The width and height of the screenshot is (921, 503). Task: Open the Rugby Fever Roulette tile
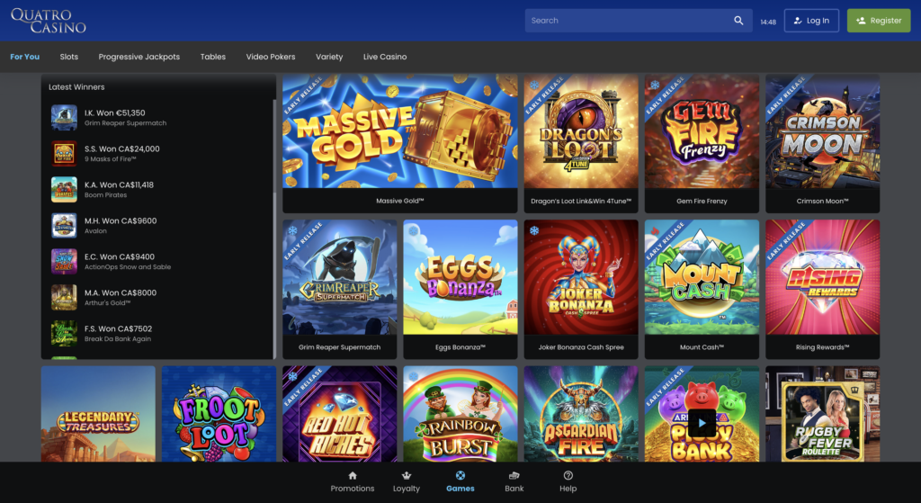click(x=822, y=414)
